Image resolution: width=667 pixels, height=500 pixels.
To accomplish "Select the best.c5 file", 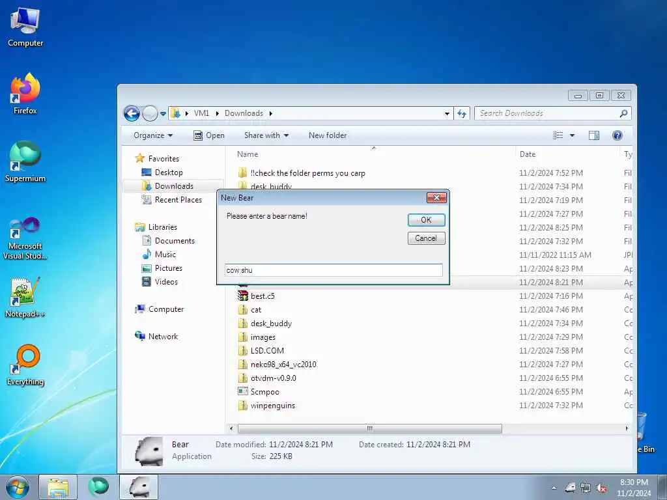I will click(x=263, y=296).
